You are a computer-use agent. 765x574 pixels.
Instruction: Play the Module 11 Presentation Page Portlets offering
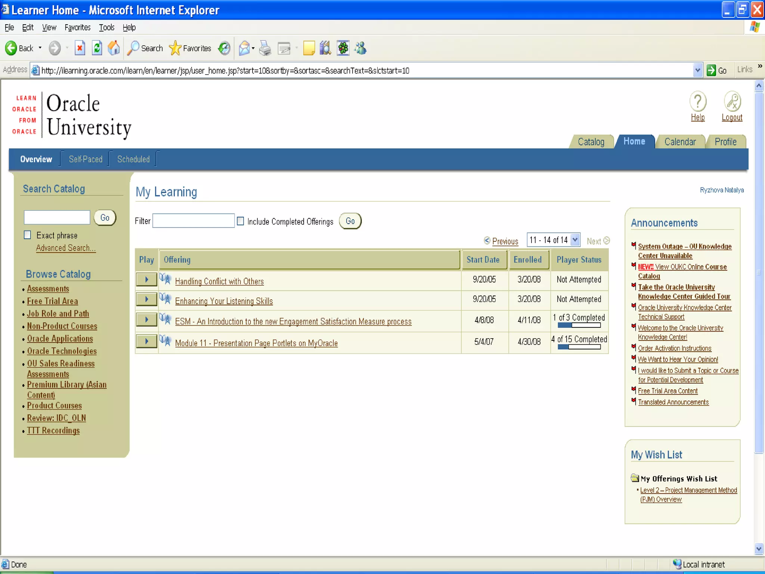146,341
